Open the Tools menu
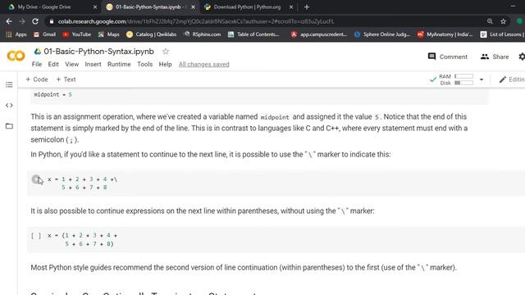This screenshot has width=525, height=295. point(145,64)
